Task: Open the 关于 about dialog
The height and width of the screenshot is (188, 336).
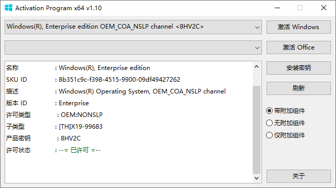Action: coord(299,176)
